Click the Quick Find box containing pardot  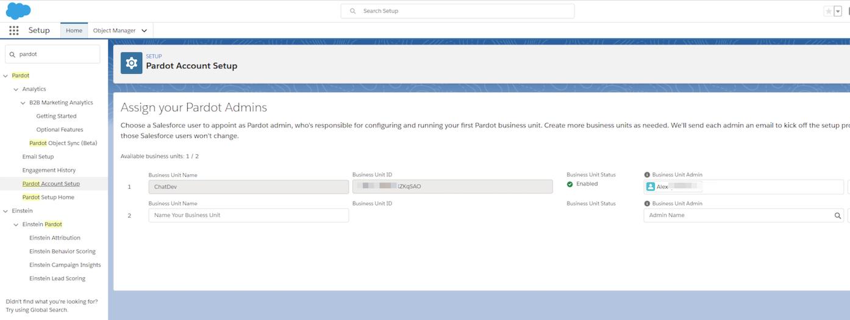pos(52,54)
